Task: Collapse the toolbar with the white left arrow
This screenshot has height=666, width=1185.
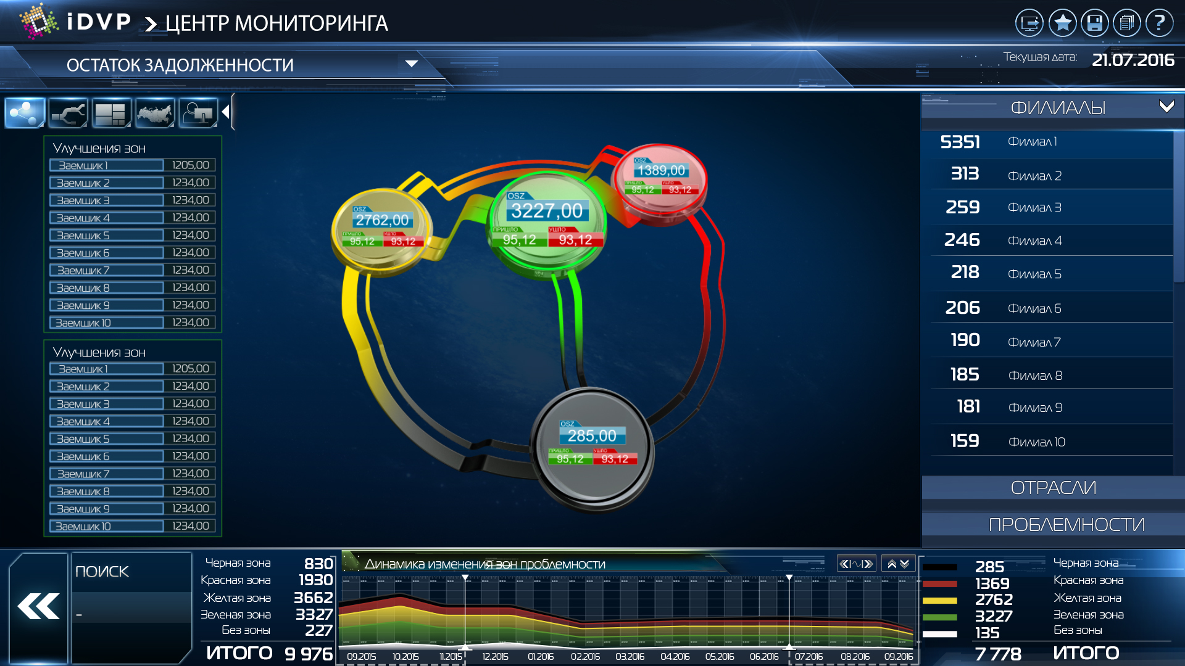Action: pyautogui.click(x=226, y=112)
